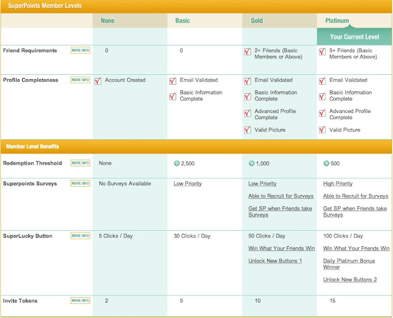Click the SuperPoints coin icon next to 1,000

[x=251, y=163]
